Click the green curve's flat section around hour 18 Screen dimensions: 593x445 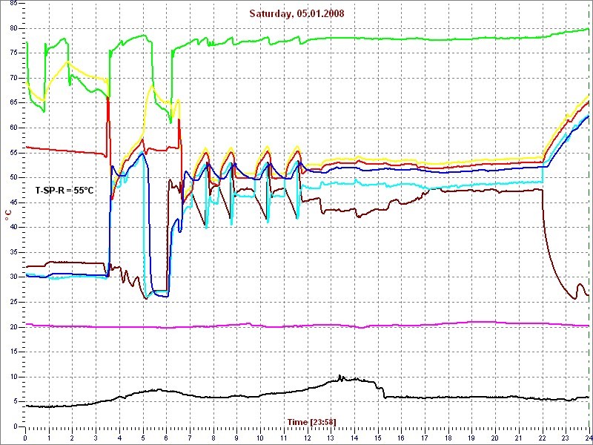(x=448, y=39)
